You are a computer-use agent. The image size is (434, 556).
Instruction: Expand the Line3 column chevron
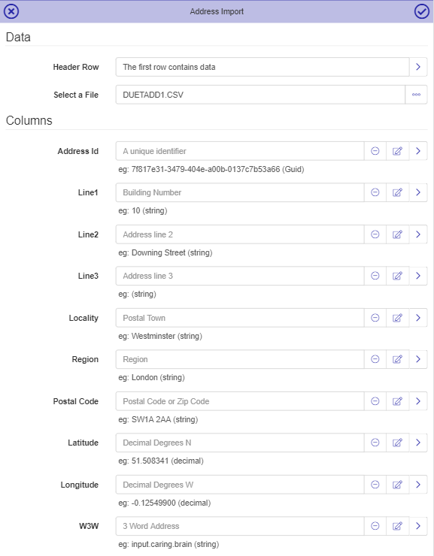418,276
